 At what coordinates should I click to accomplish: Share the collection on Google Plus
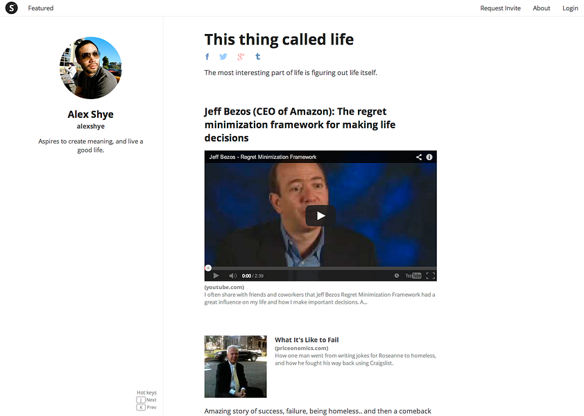(241, 57)
